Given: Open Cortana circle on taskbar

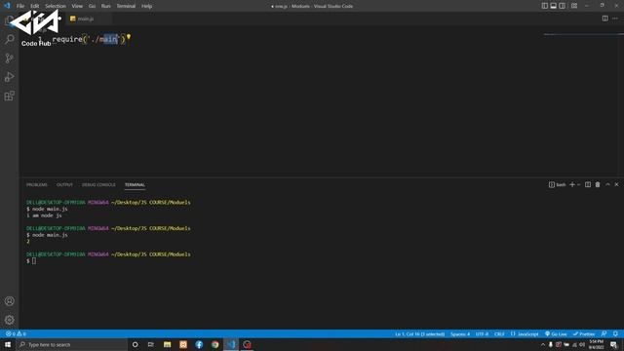Looking at the screenshot, I should click(x=135, y=344).
